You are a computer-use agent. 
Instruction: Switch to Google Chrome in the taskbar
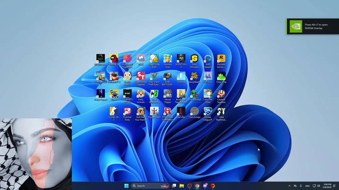coord(197,186)
